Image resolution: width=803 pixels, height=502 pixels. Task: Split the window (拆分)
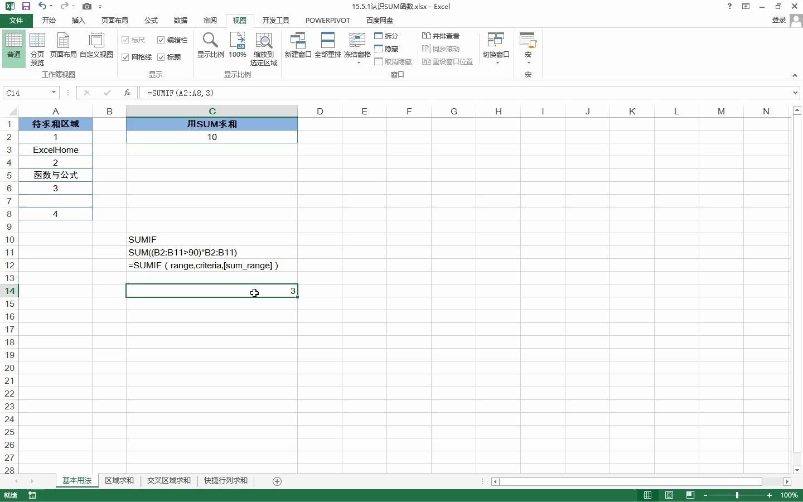tap(386, 36)
